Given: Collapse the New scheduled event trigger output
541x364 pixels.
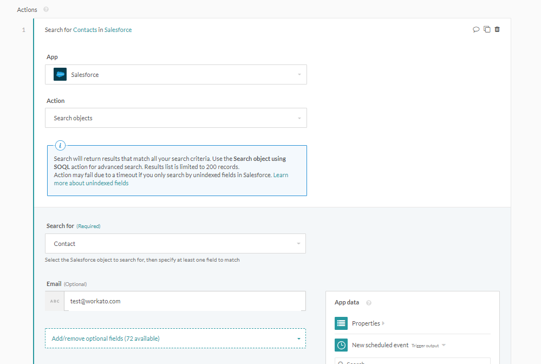Looking at the screenshot, I should (x=444, y=345).
